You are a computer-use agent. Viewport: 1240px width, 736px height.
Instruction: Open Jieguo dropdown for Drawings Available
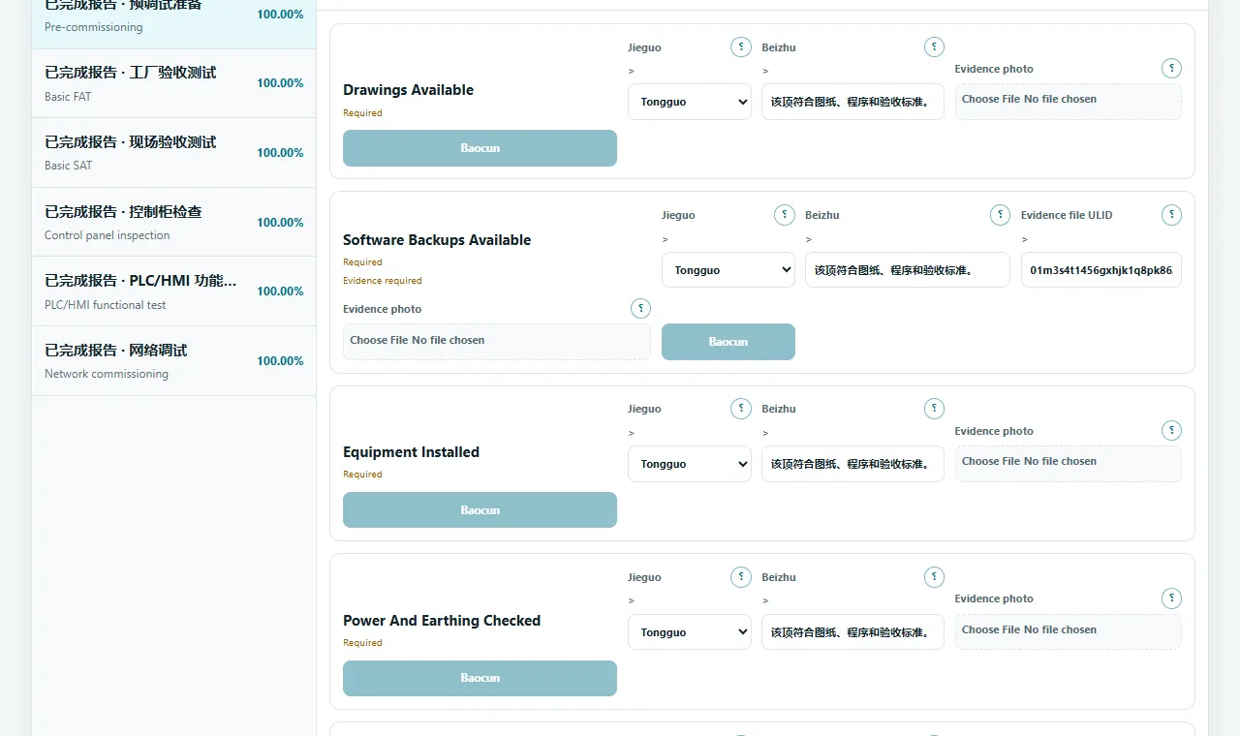click(690, 102)
